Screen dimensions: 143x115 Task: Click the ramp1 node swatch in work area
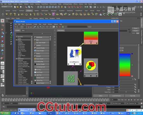coord(91,36)
